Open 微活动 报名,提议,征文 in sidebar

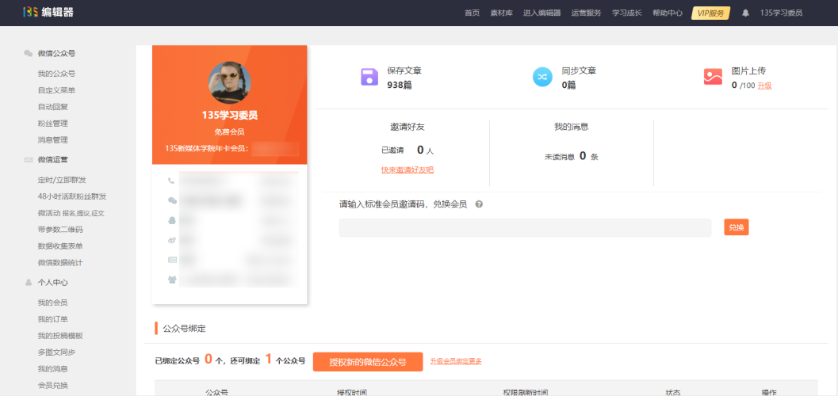pos(71,213)
